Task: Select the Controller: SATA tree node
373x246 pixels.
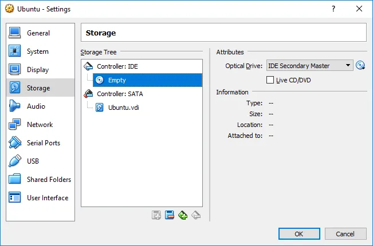Action: tap(119, 94)
